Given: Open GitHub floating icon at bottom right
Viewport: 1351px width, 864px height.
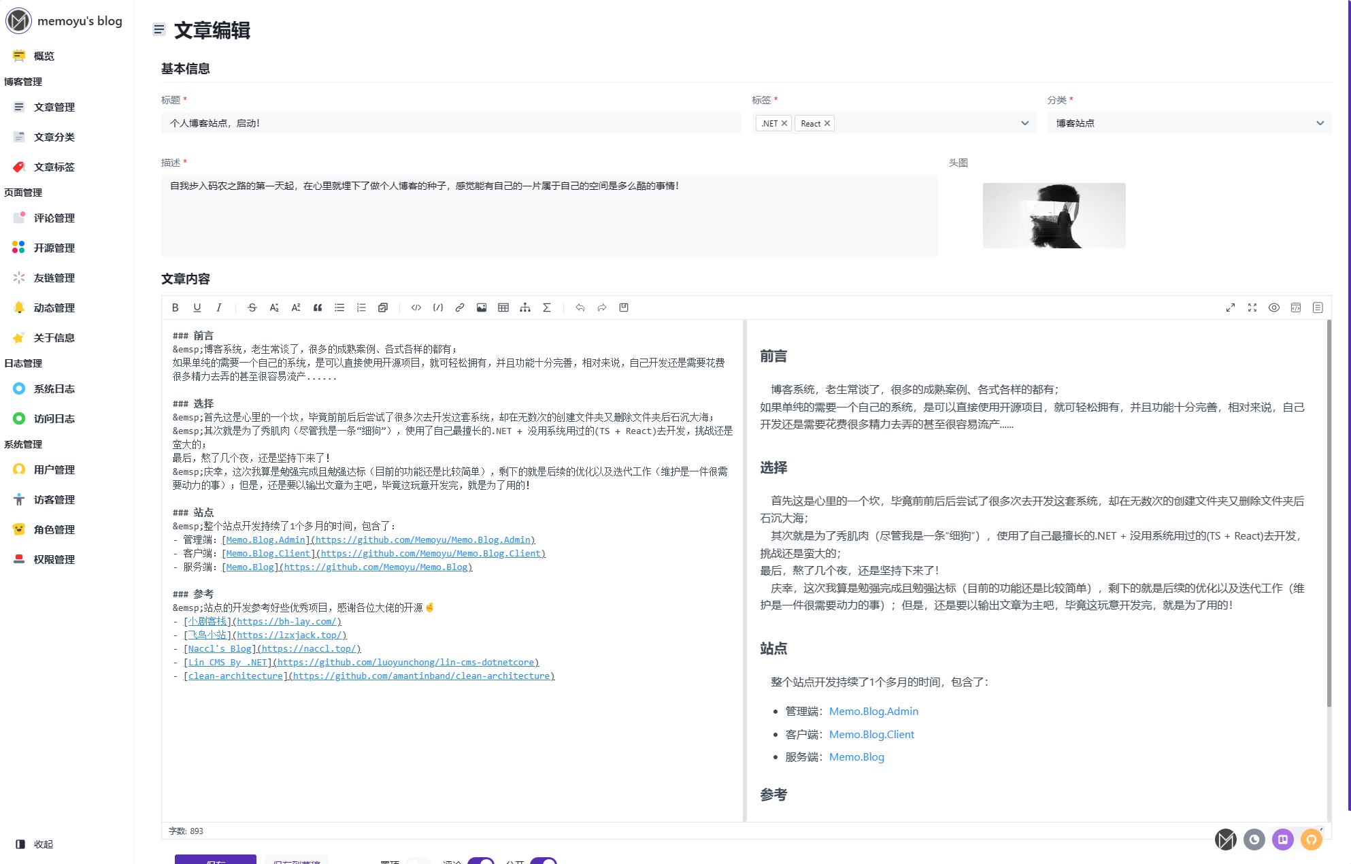Looking at the screenshot, I should tap(1311, 840).
